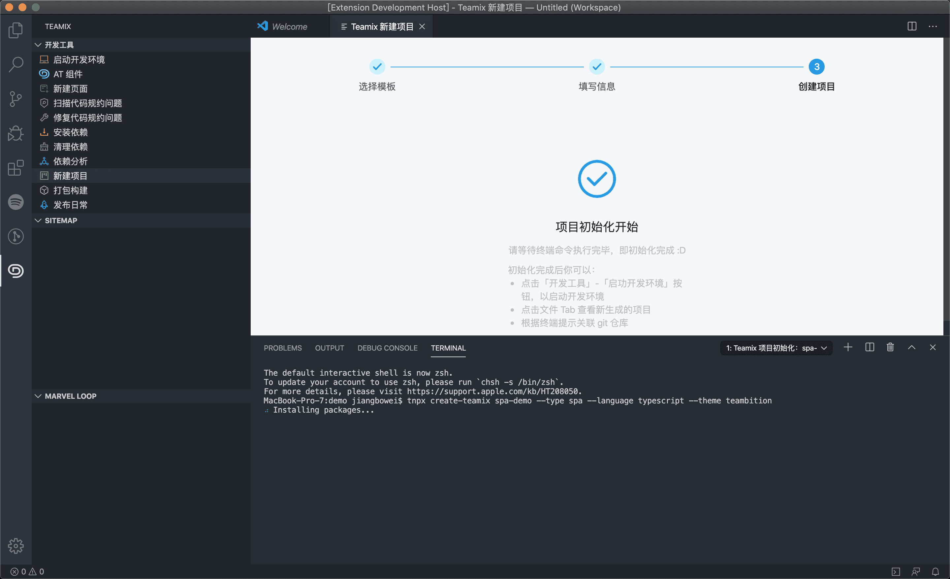Split the terminal pane

(870, 347)
